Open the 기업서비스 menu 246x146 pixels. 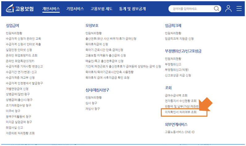(x=75, y=9)
